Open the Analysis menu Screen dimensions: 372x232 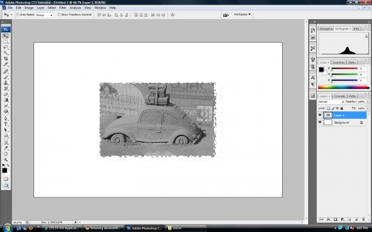tap(75, 8)
